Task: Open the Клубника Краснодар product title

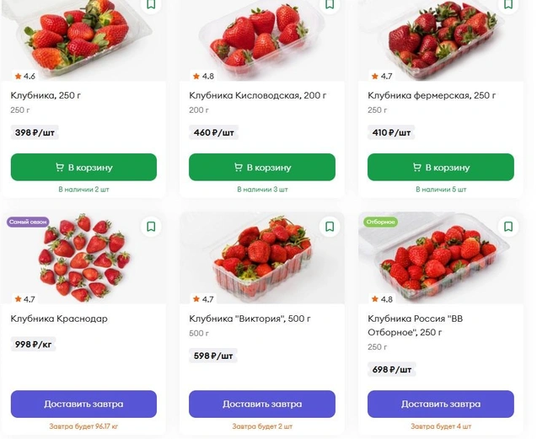Action: (x=59, y=319)
